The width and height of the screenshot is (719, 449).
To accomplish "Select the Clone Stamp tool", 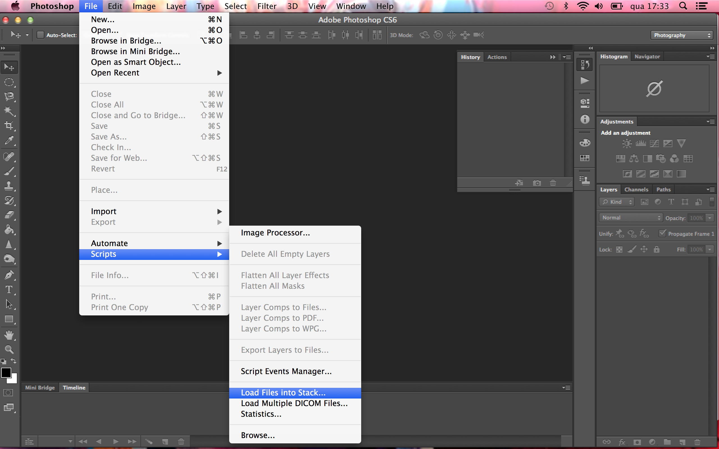I will (x=8, y=186).
